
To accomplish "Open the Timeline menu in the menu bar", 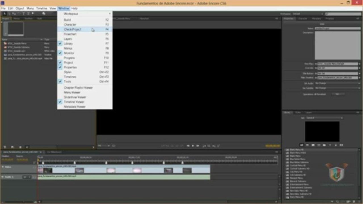I will click(x=42, y=8).
